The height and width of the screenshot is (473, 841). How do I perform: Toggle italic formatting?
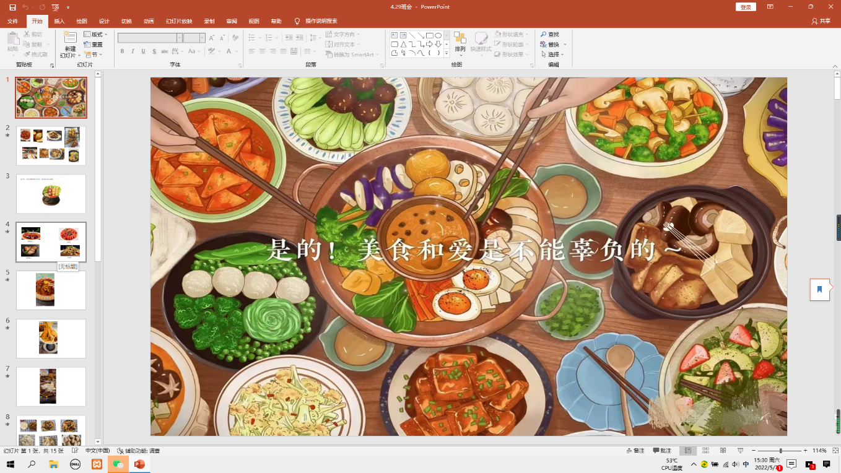133,51
